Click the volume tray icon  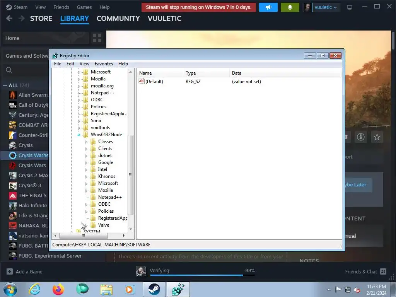click(357, 290)
